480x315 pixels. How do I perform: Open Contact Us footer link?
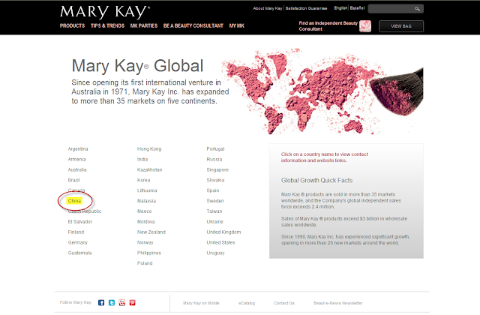coord(284,303)
